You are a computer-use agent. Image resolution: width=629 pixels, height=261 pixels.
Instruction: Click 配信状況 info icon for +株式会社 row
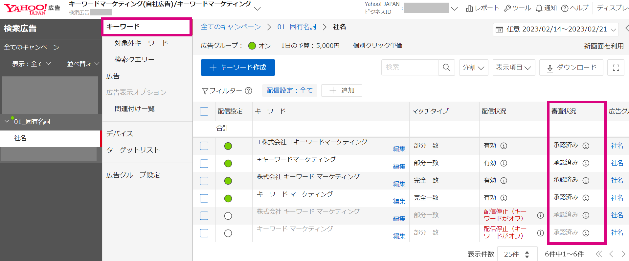tap(504, 146)
